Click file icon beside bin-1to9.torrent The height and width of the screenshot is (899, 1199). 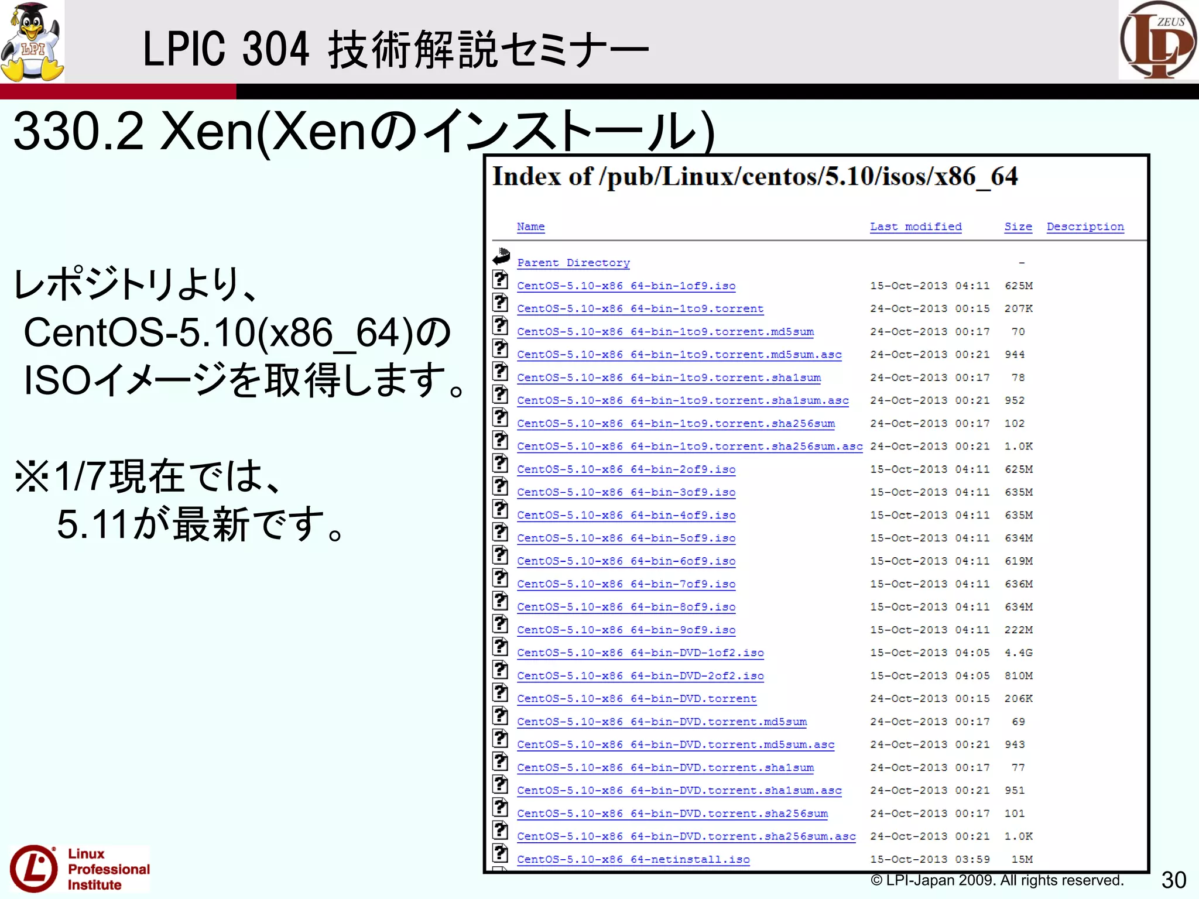pos(500,303)
